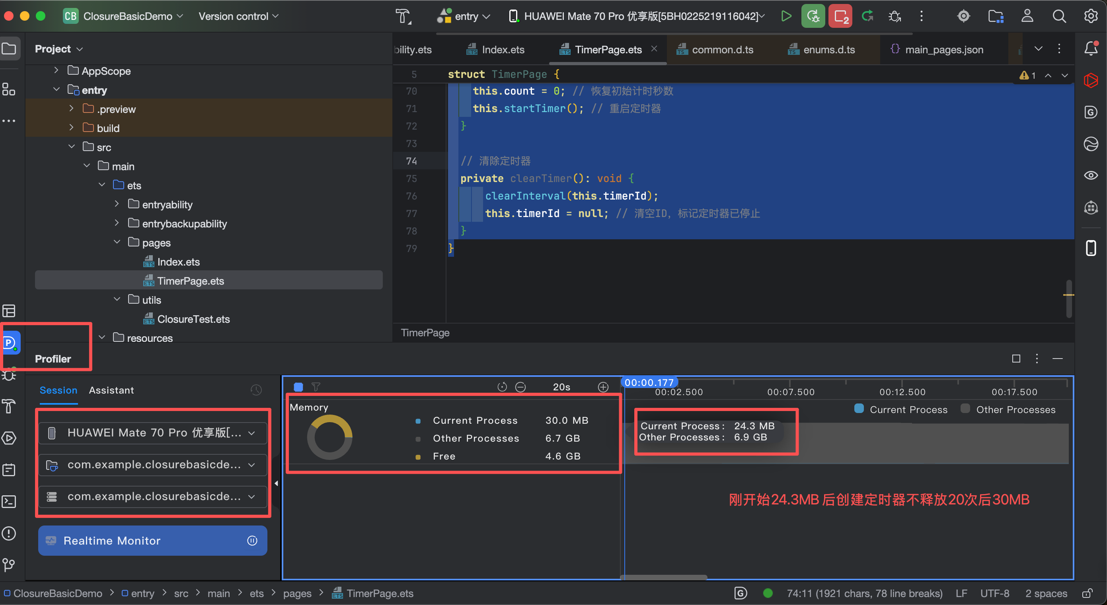Image resolution: width=1107 pixels, height=605 pixels.
Task: Open the Profiler tool window icon
Action: [10, 342]
